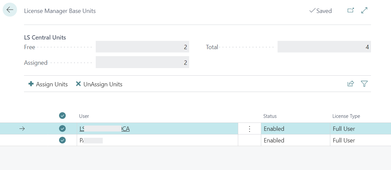Click the back arrow button
Image resolution: width=391 pixels, height=170 pixels.
[x=10, y=10]
